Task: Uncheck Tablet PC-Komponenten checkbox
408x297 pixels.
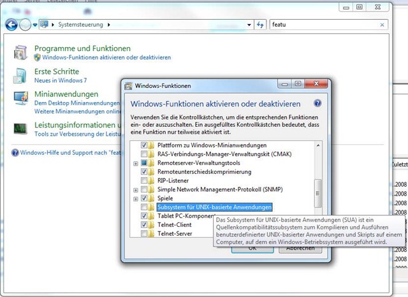Action: (x=144, y=216)
